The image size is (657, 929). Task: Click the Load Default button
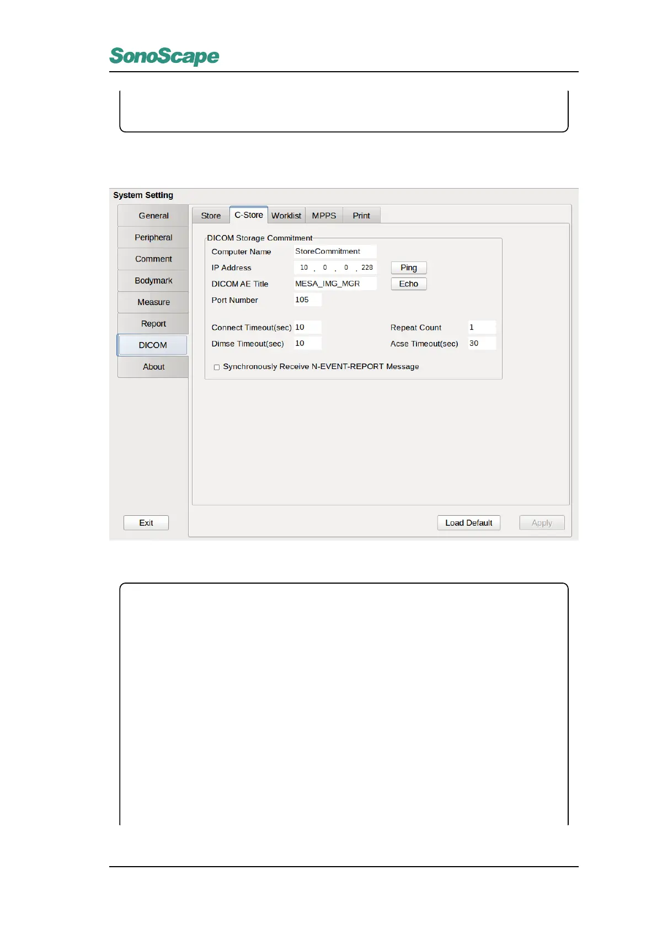tap(469, 522)
